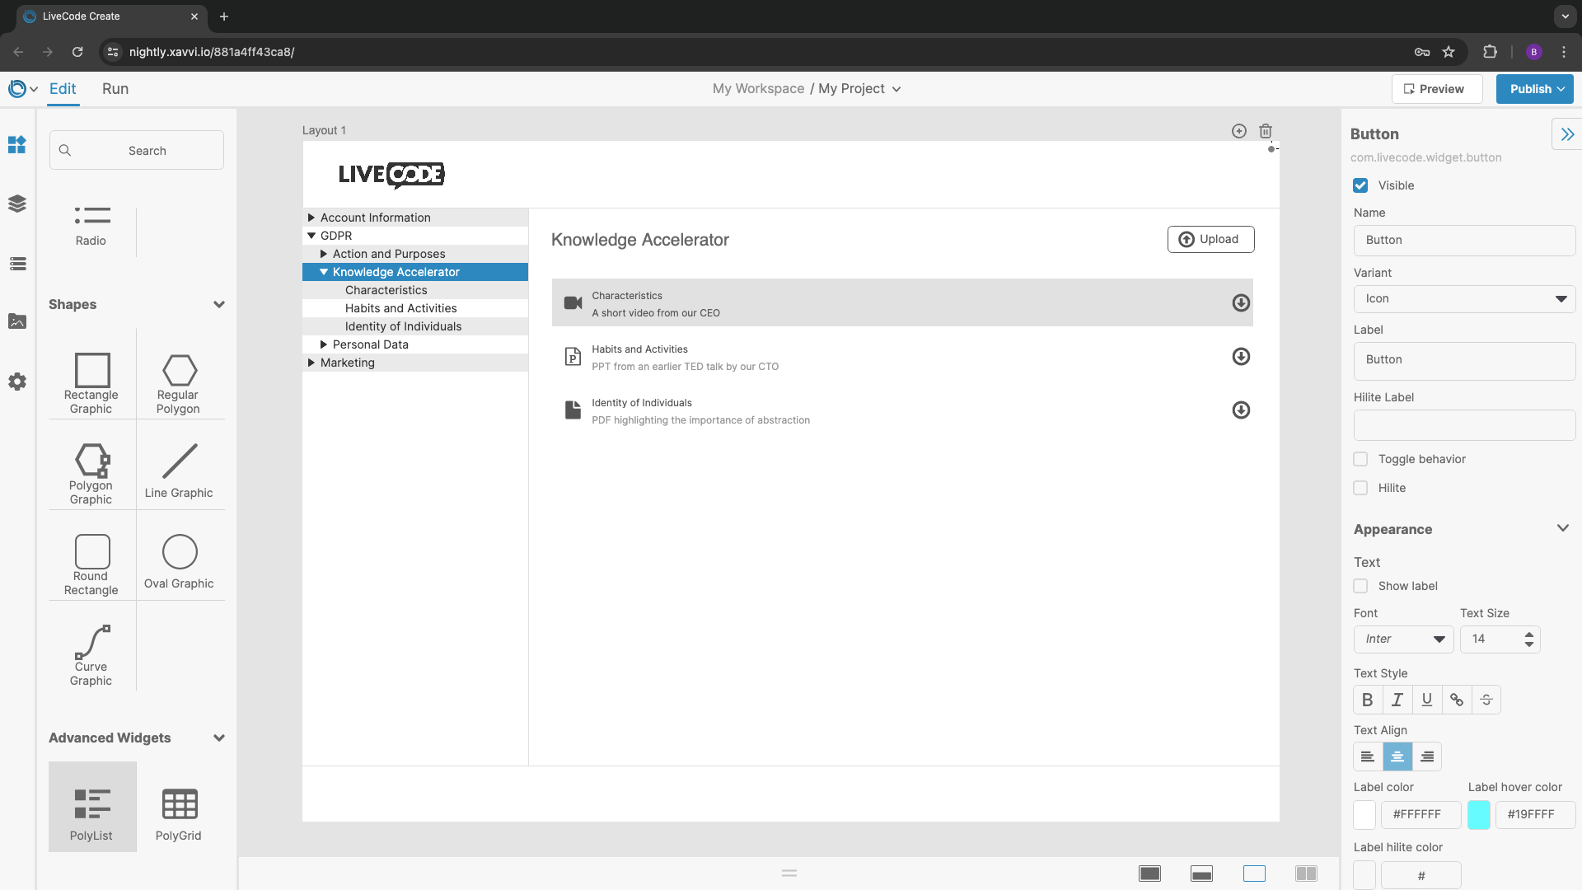Open the layers panel icon in the left sidebar

point(17,204)
